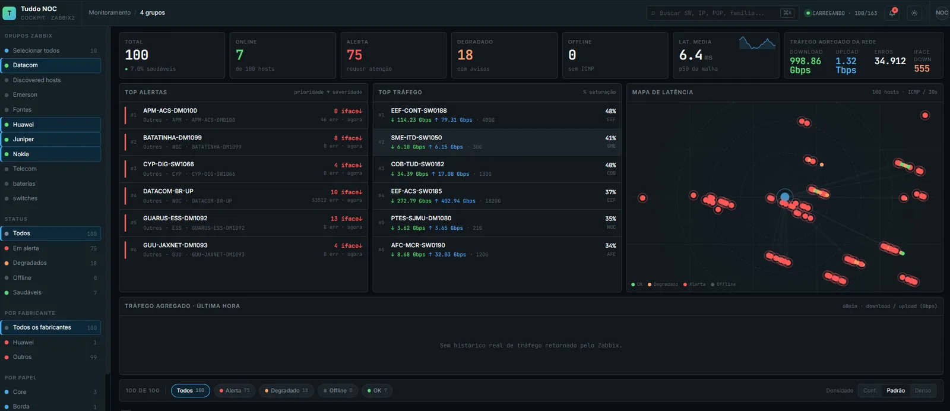Filter status by Em alerta
Image resolution: width=950 pixels, height=411 pixels.
(51, 248)
